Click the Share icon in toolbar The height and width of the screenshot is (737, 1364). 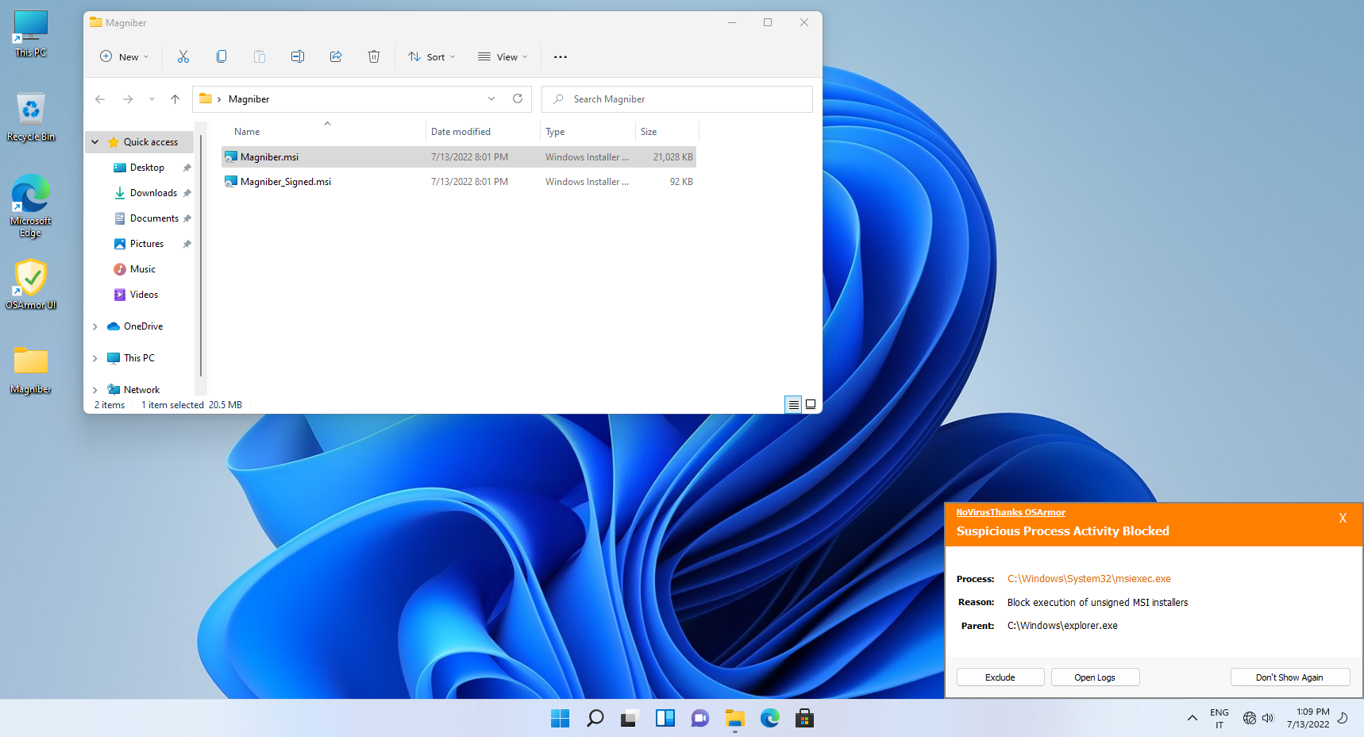pyautogui.click(x=336, y=56)
